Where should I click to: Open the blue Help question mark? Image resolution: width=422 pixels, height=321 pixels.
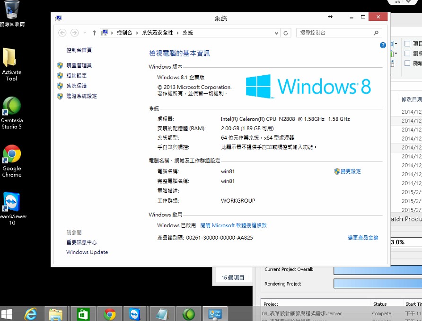(383, 45)
